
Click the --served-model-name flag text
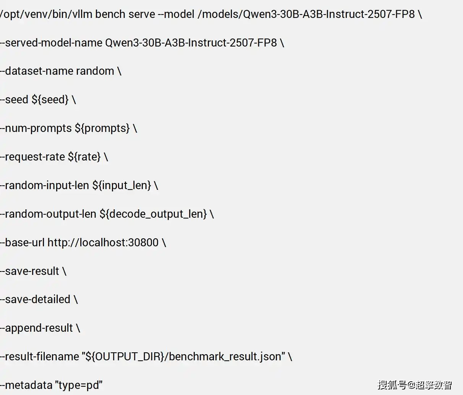coord(52,43)
